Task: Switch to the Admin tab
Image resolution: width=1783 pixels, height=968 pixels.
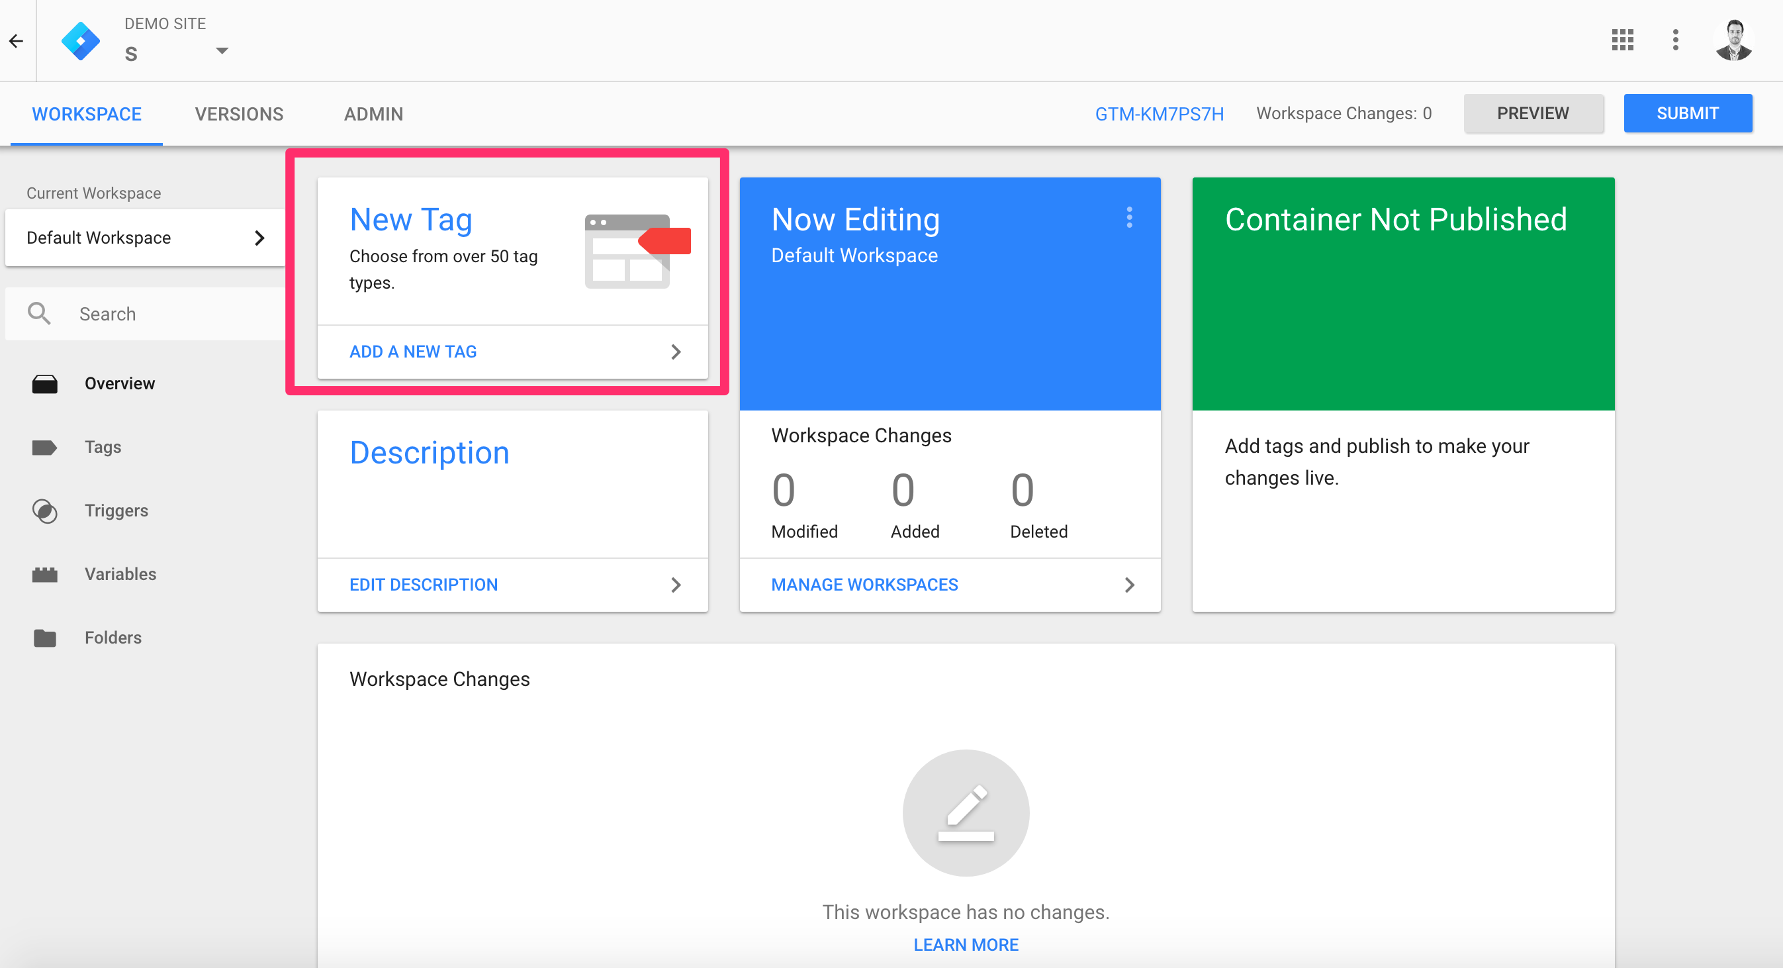Action: tap(373, 114)
